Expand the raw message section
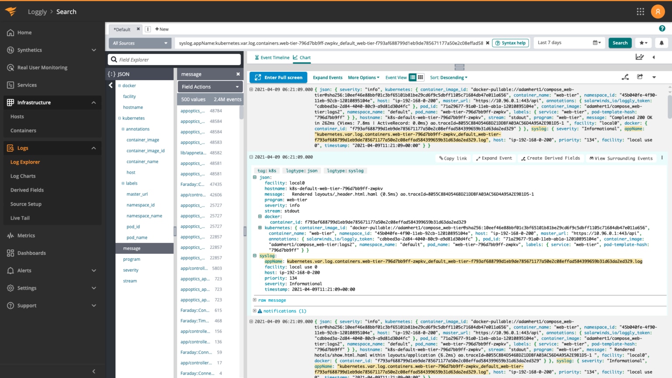This screenshot has width=672, height=378. [255, 300]
